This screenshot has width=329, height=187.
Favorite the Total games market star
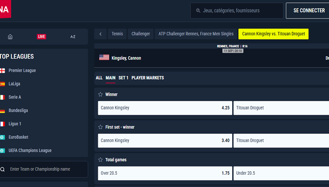(x=100, y=160)
